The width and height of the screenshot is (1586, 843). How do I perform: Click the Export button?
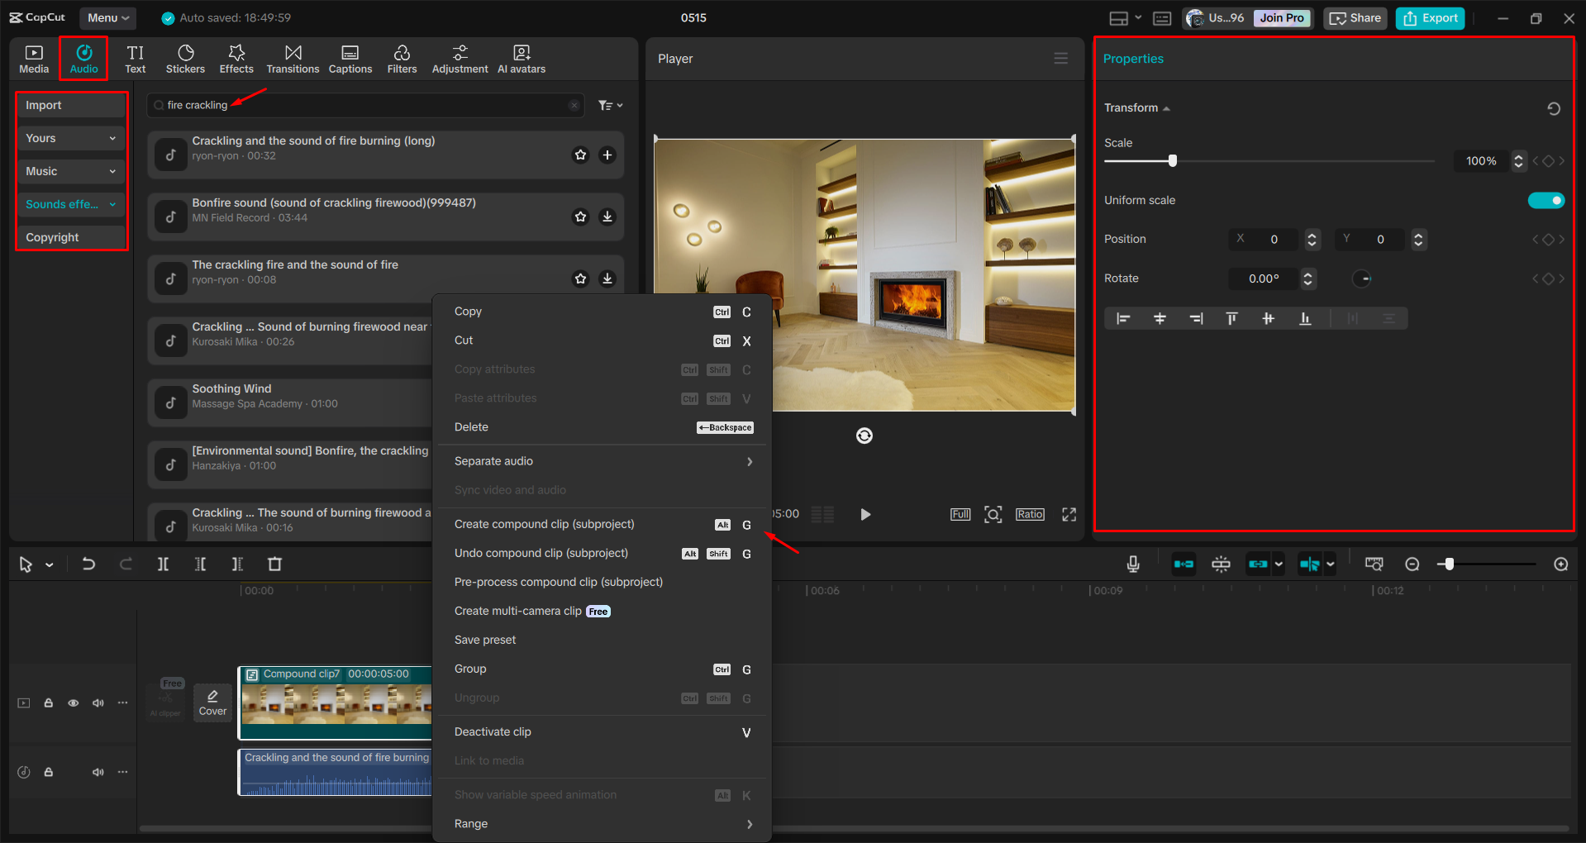[x=1430, y=18]
